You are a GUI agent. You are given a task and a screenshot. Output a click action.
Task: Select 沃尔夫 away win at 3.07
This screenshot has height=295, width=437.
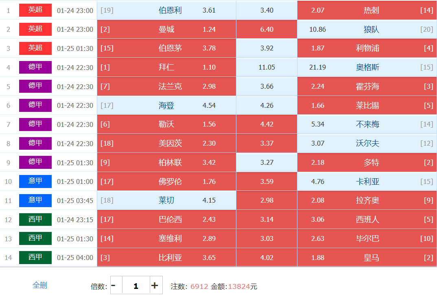pyautogui.click(x=367, y=143)
